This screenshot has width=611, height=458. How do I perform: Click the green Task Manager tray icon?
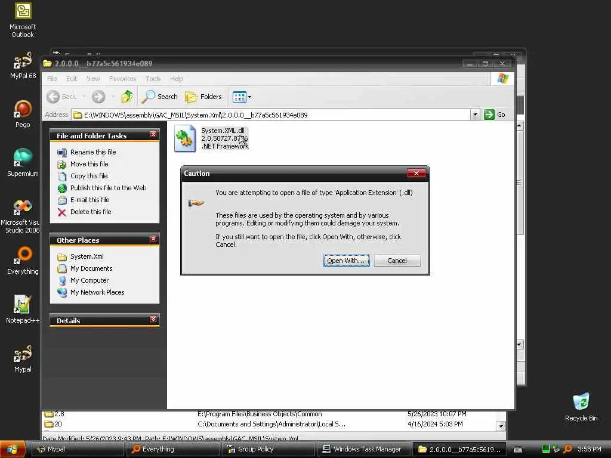click(x=545, y=449)
